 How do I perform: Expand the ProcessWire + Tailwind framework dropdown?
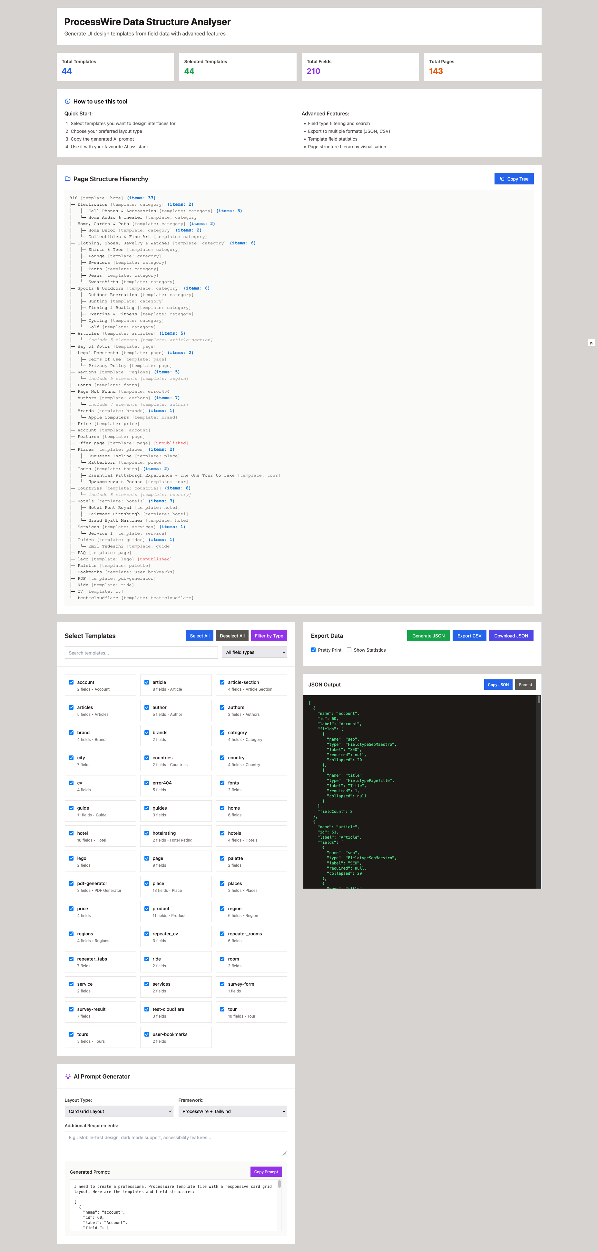coord(232,1111)
